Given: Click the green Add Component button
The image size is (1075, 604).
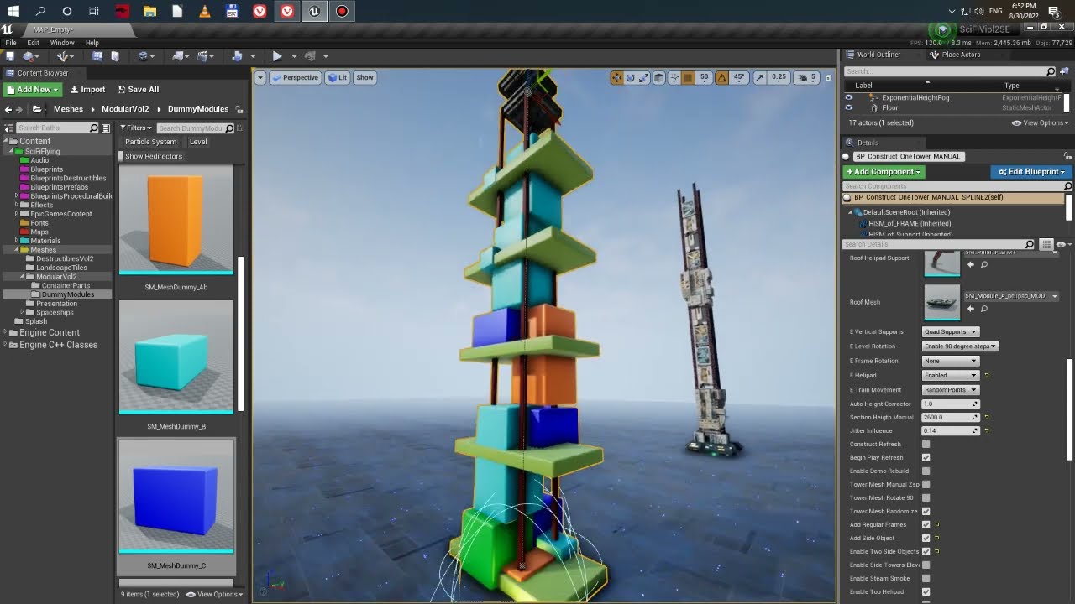Looking at the screenshot, I should click(884, 172).
